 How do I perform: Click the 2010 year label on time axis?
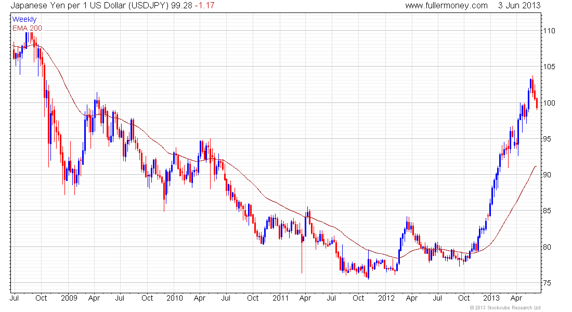(175, 298)
